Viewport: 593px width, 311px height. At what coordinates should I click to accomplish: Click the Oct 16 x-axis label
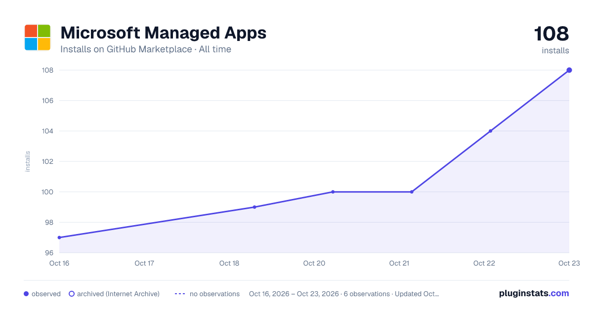59,263
